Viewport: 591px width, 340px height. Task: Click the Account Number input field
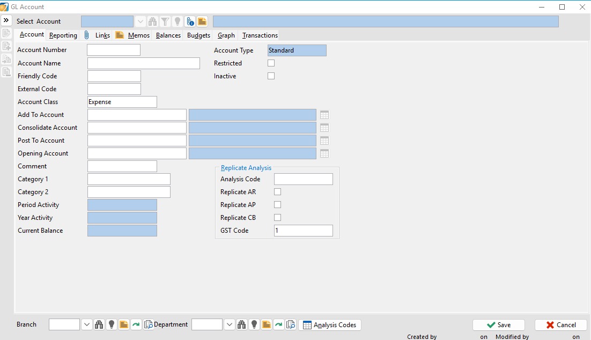point(114,50)
